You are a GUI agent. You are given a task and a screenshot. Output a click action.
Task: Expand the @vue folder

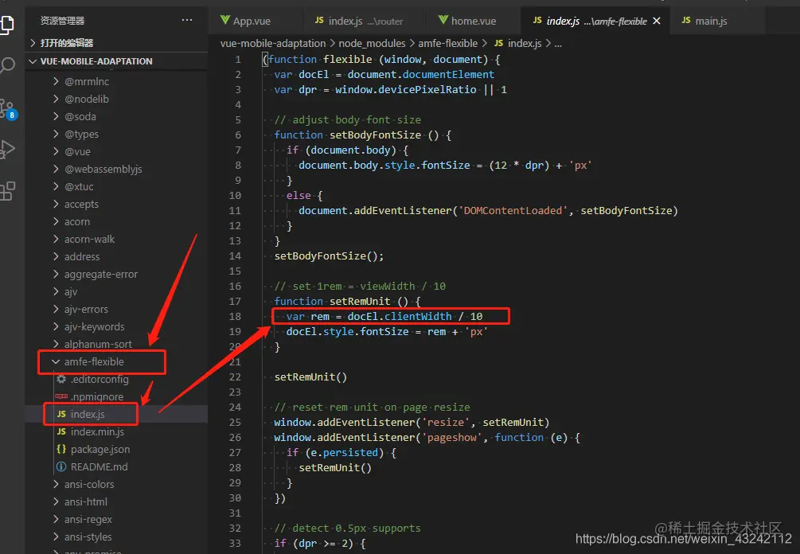point(116,151)
